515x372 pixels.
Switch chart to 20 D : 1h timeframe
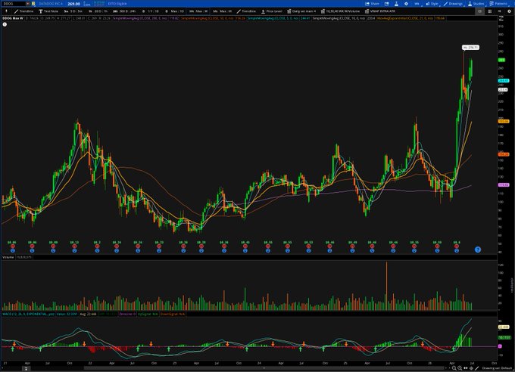98,11
